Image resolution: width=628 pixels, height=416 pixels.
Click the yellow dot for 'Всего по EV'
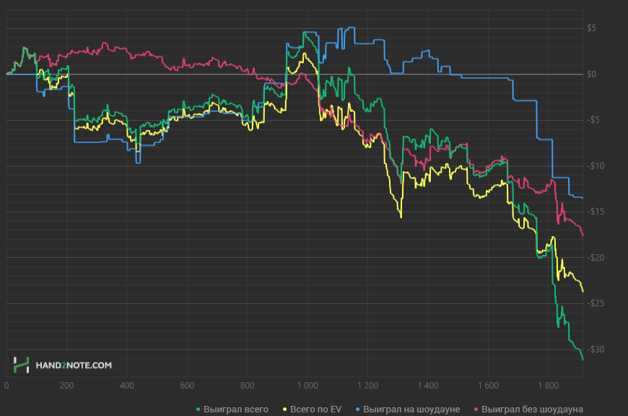coord(284,409)
